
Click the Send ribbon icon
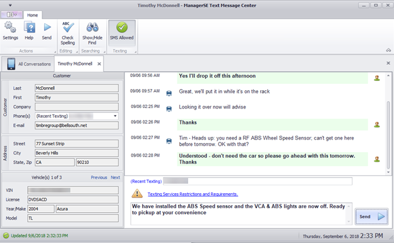[47, 31]
